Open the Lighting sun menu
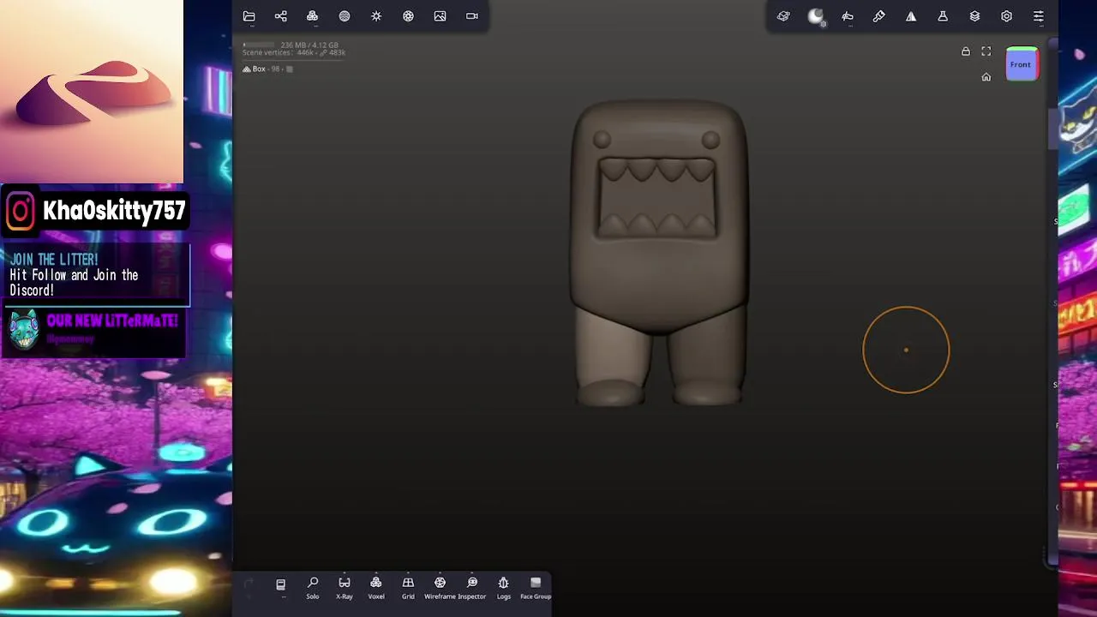The height and width of the screenshot is (617, 1097). click(376, 16)
